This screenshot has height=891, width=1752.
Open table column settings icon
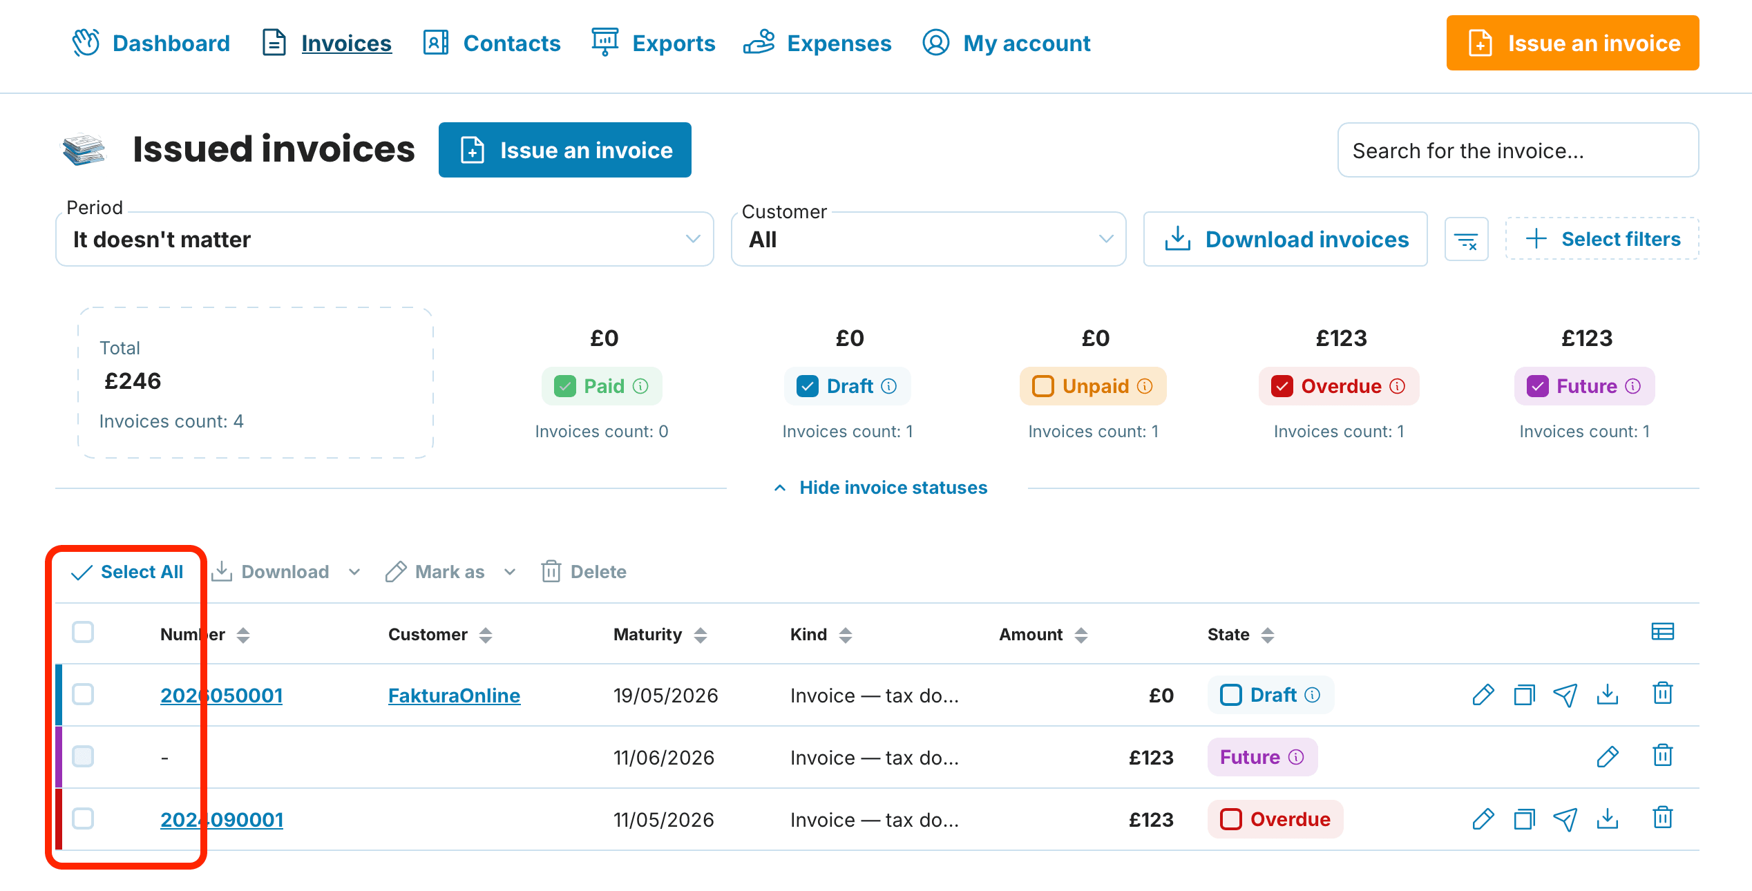pyautogui.click(x=1662, y=632)
